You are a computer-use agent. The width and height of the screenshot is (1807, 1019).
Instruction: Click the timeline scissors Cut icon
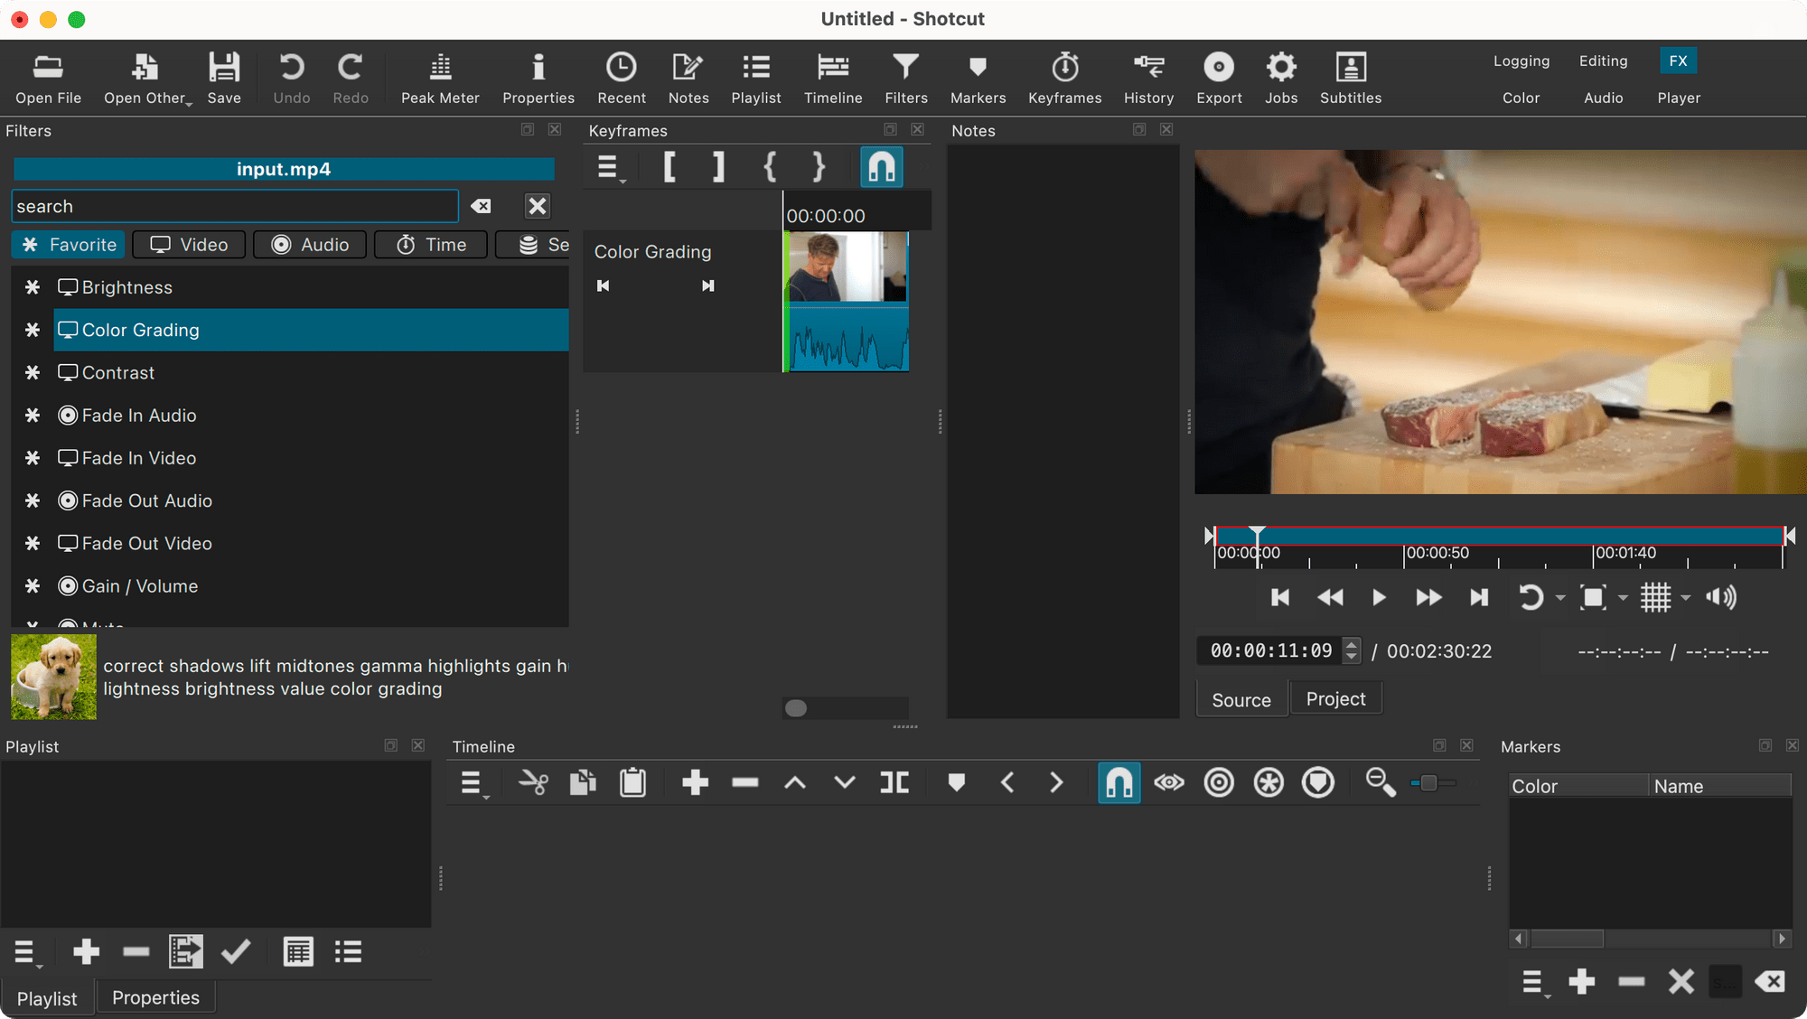(533, 782)
